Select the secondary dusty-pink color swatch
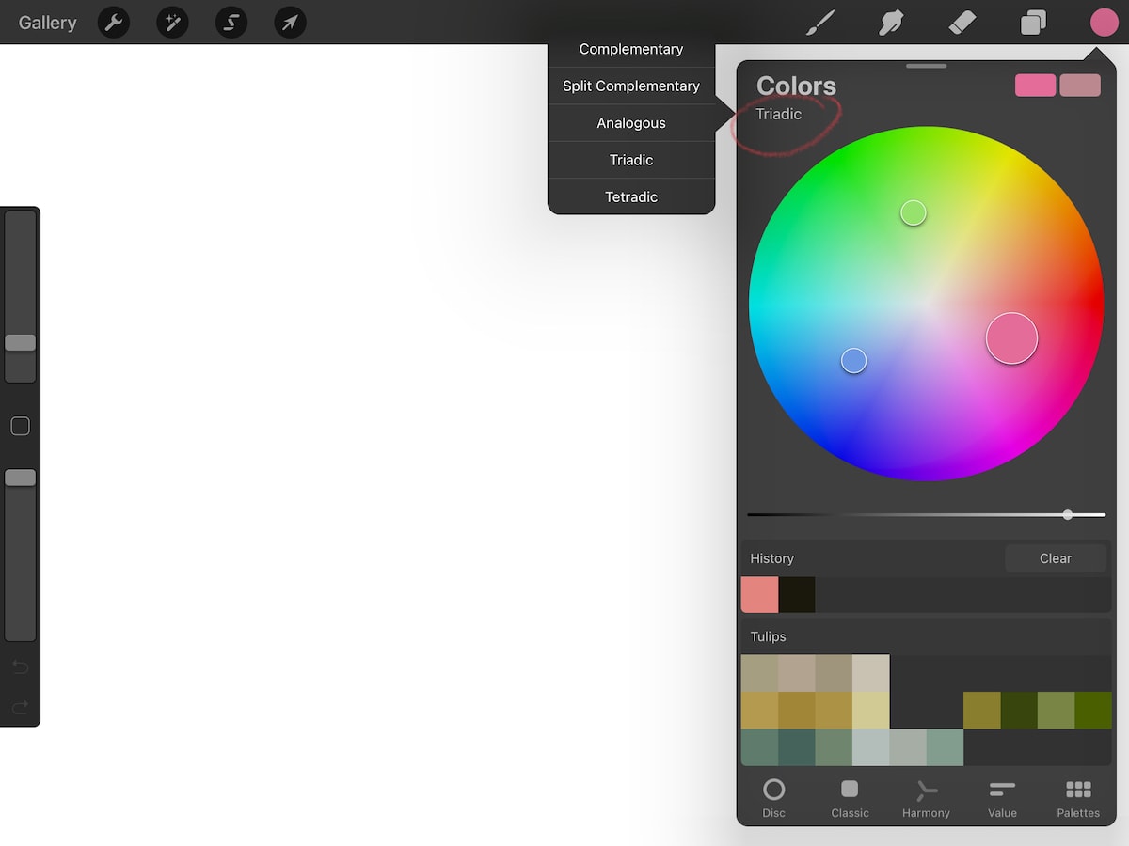The image size is (1129, 846). pyautogui.click(x=1080, y=86)
